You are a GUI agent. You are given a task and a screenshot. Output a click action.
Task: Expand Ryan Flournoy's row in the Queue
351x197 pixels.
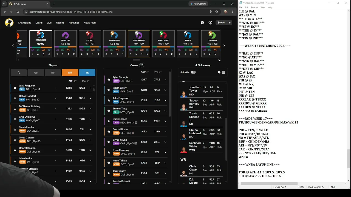(x=165, y=152)
